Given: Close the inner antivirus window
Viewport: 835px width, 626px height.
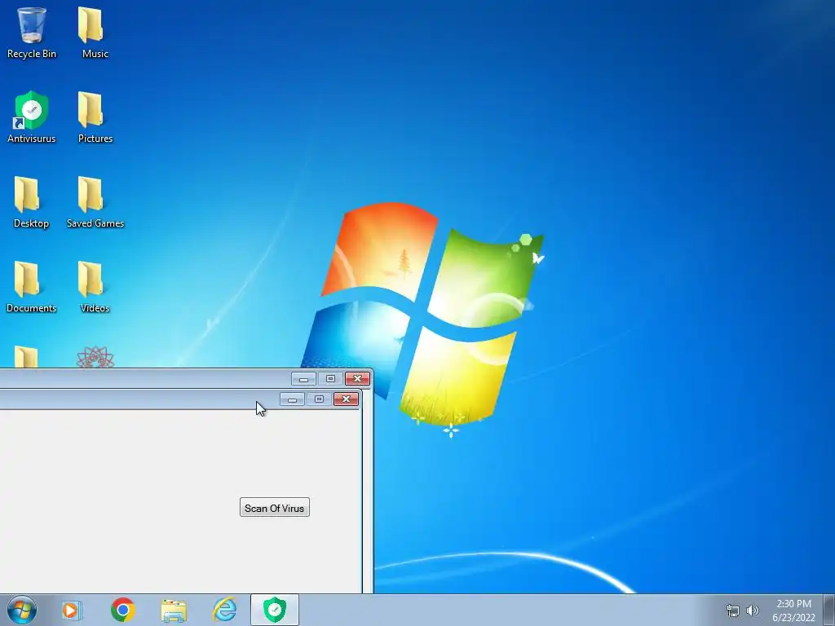Looking at the screenshot, I should (x=346, y=399).
